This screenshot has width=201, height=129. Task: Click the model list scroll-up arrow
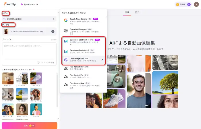click(x=106, y=17)
